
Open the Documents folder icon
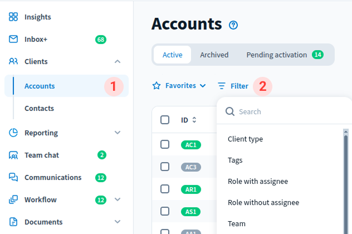coord(13,222)
